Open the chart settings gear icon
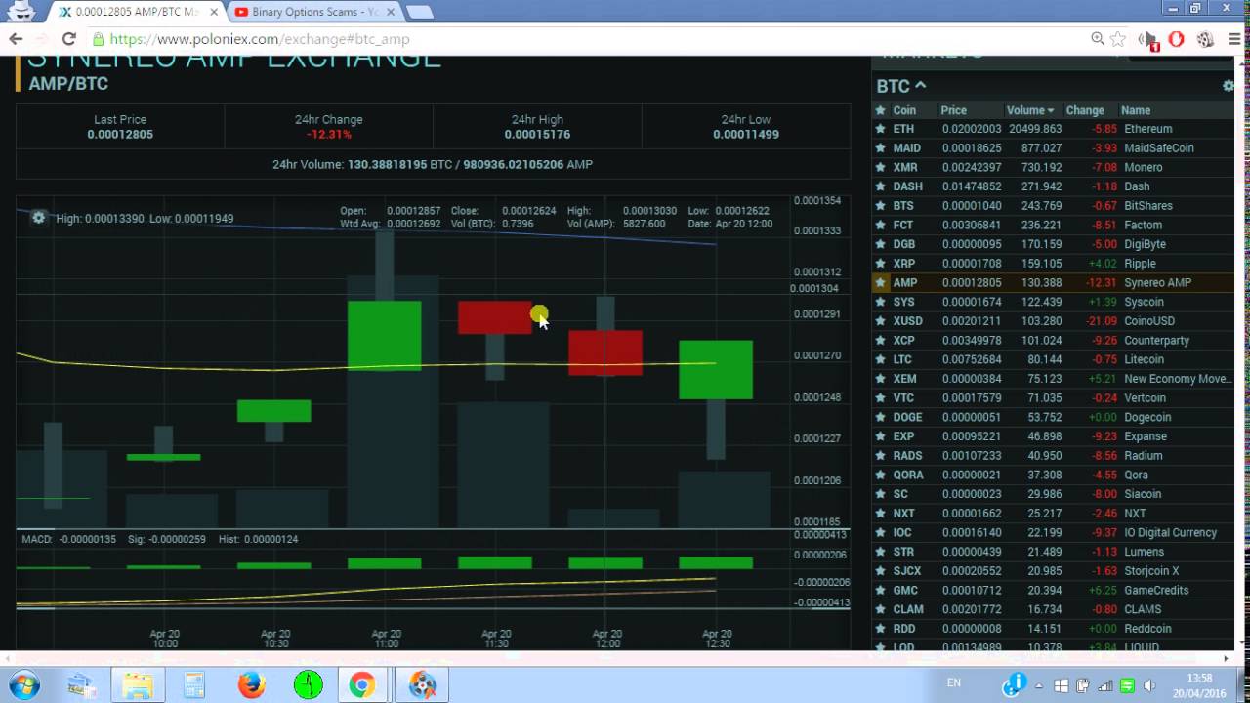The width and height of the screenshot is (1250, 703). tap(38, 218)
